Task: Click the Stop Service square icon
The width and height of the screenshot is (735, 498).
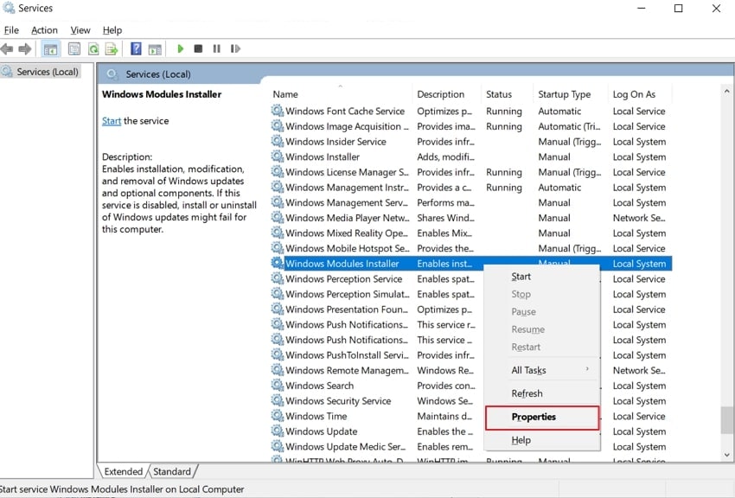Action: click(x=199, y=48)
